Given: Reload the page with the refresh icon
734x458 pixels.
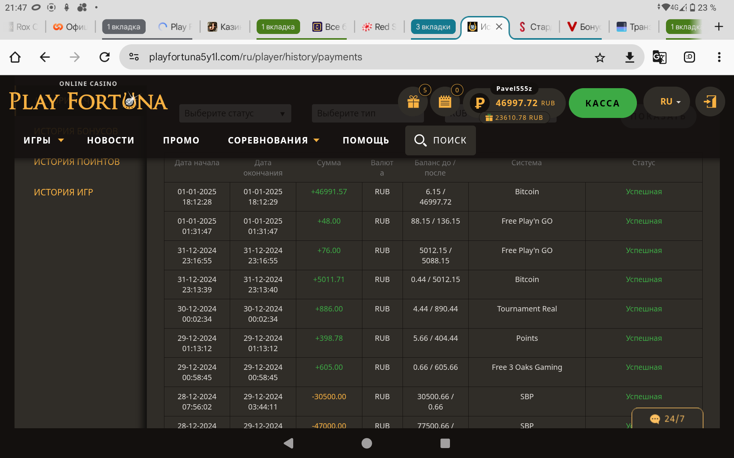Looking at the screenshot, I should (104, 57).
